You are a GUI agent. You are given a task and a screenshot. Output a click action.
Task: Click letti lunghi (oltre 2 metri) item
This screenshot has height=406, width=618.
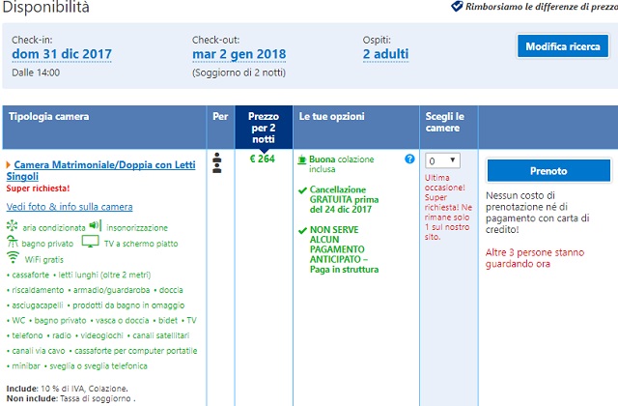pyautogui.click(x=105, y=275)
